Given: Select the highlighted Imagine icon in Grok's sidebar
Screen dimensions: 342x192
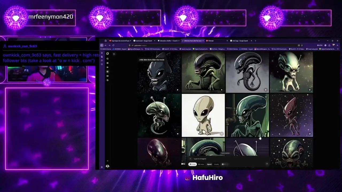Looking at the screenshot, I should [x=107, y=71].
